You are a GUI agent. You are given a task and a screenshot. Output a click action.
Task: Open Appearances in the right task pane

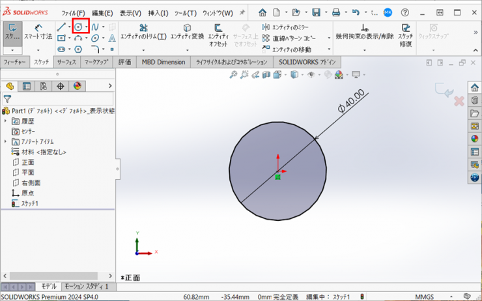point(474,137)
